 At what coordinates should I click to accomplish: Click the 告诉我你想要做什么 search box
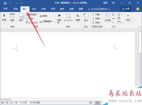point(99,9)
